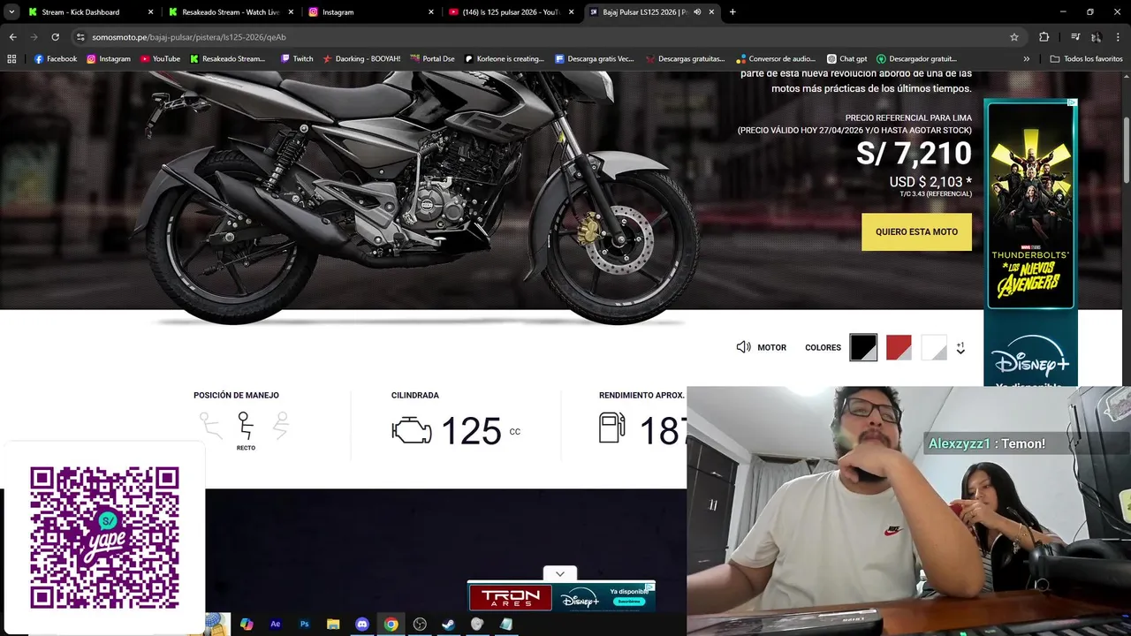Go back to the previous page
The width and height of the screenshot is (1131, 636).
point(12,37)
